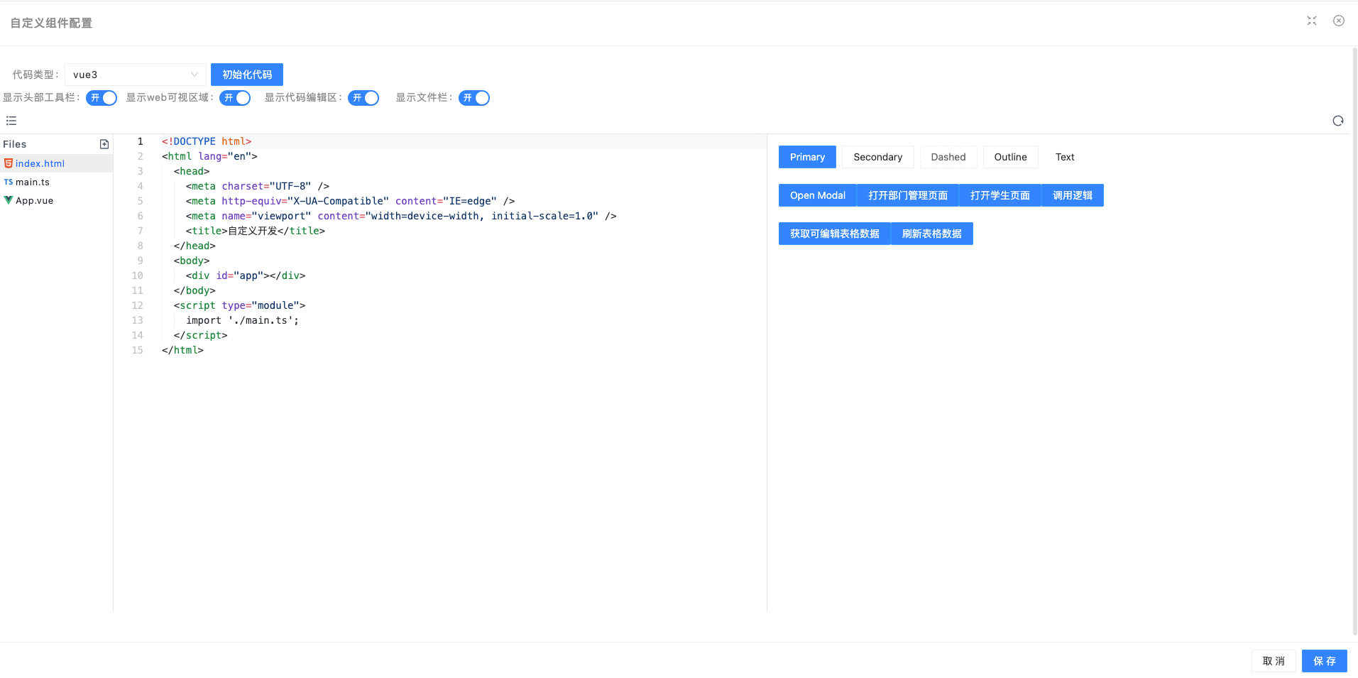Screen dimensions: 1358x678
Task: Click the 保存 button
Action: [x=1325, y=661]
